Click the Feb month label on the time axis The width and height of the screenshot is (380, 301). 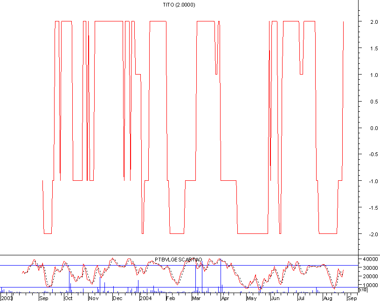[170, 298]
